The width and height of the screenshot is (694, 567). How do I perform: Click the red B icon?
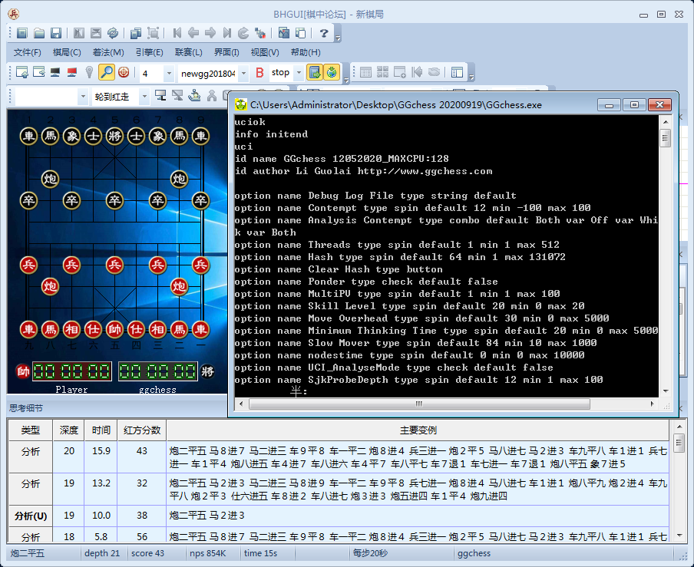pyautogui.click(x=259, y=73)
